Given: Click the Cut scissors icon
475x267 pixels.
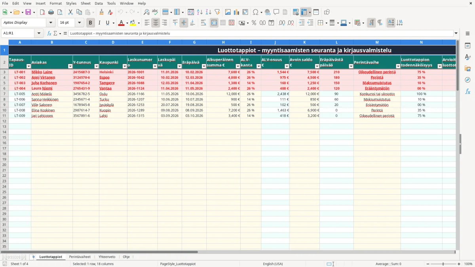Looking at the screenshot, I should (70, 12).
